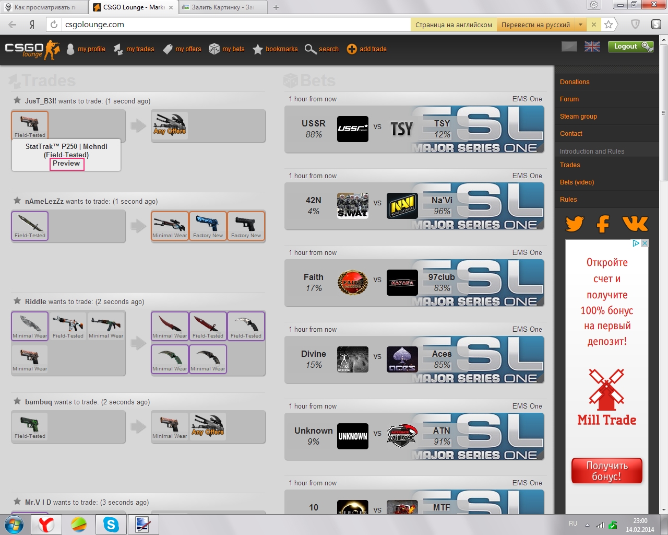This screenshot has height=535, width=668.
Task: Click Preview for StatTrak P250 Mehndi
Action: click(x=66, y=164)
